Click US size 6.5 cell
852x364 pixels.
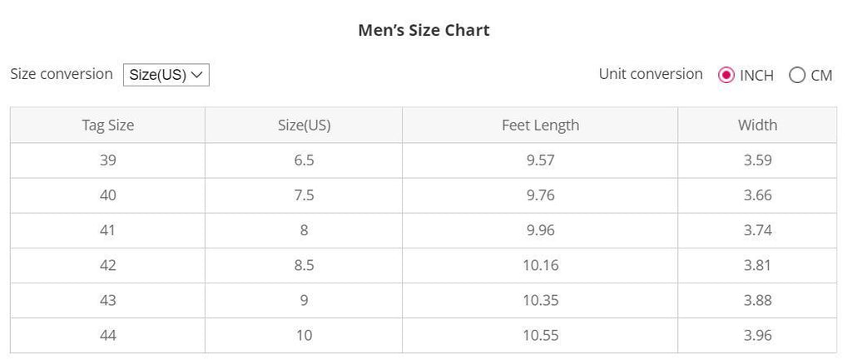coord(304,160)
